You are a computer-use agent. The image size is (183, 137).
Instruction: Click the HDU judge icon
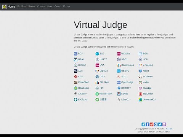140,59
